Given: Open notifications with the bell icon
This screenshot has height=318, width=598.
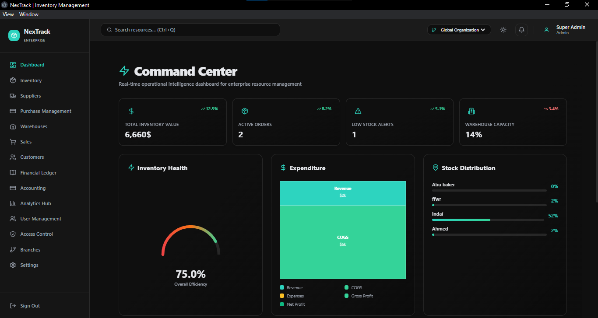Looking at the screenshot, I should [x=521, y=30].
